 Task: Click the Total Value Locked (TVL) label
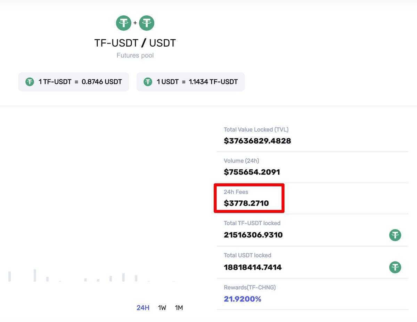256,129
